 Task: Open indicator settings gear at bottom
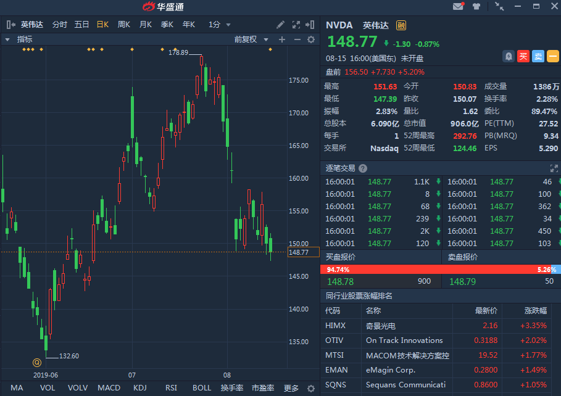(x=311, y=389)
